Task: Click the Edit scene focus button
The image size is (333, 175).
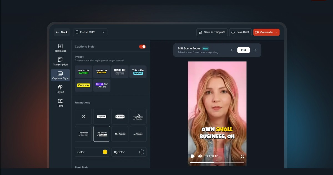Action: click(244, 50)
